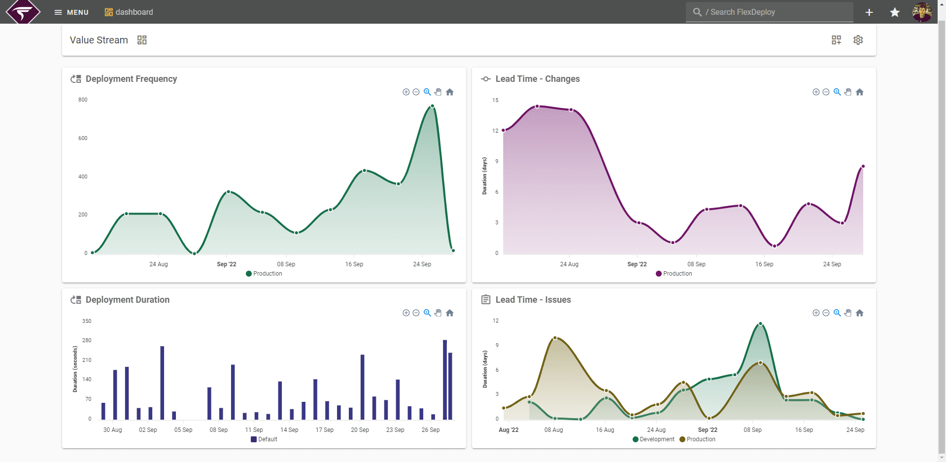Open dashboard settings gear
Viewport: 946px width, 462px height.
858,40
